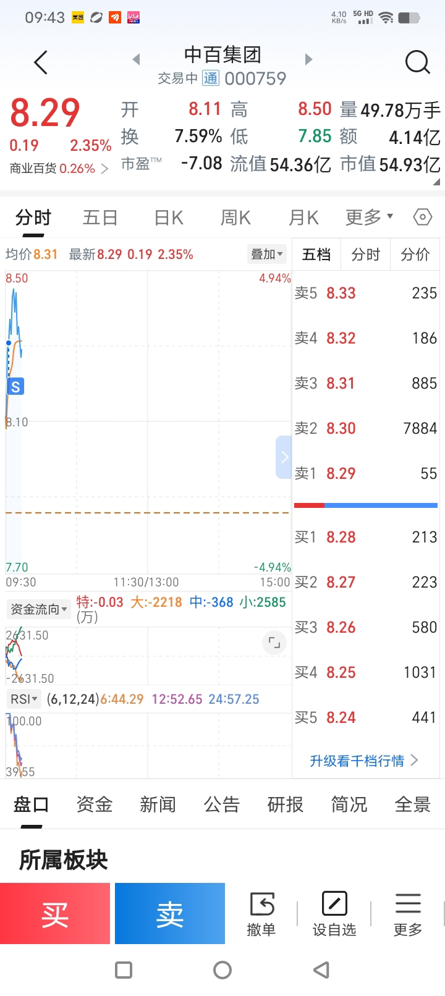Tap the blue S marker on chart
Viewport: 445px width, 996px height.
[15, 387]
